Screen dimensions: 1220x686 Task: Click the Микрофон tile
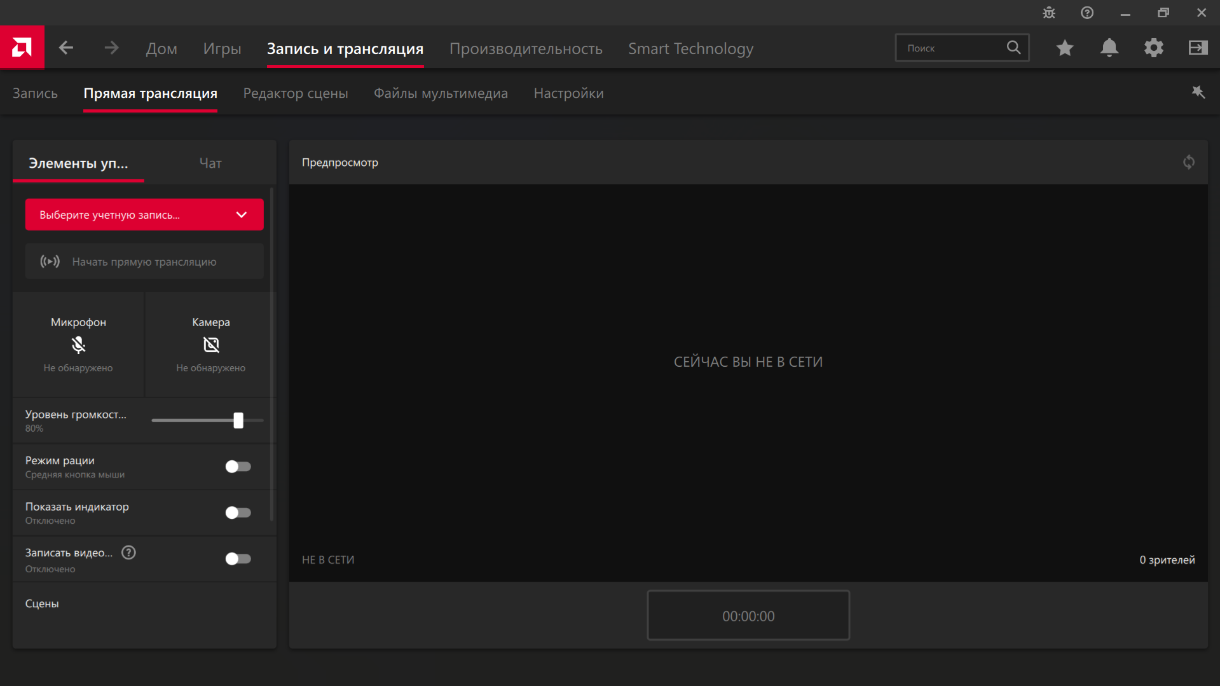(x=78, y=345)
